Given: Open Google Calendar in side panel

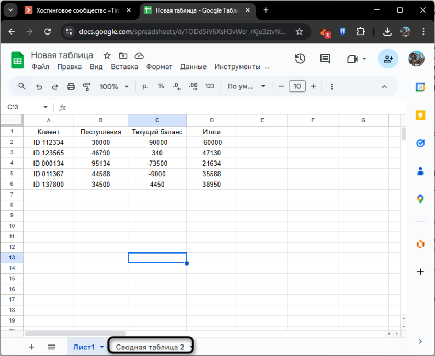Looking at the screenshot, I should pos(420,87).
